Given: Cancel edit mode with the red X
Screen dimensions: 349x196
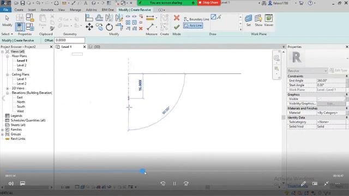Looking at the screenshot, I should click(177, 17).
